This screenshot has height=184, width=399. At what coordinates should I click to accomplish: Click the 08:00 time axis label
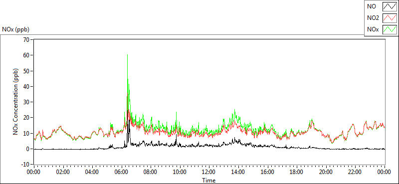point(151,172)
